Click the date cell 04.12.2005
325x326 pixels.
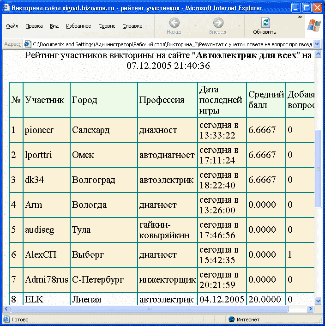click(x=222, y=299)
